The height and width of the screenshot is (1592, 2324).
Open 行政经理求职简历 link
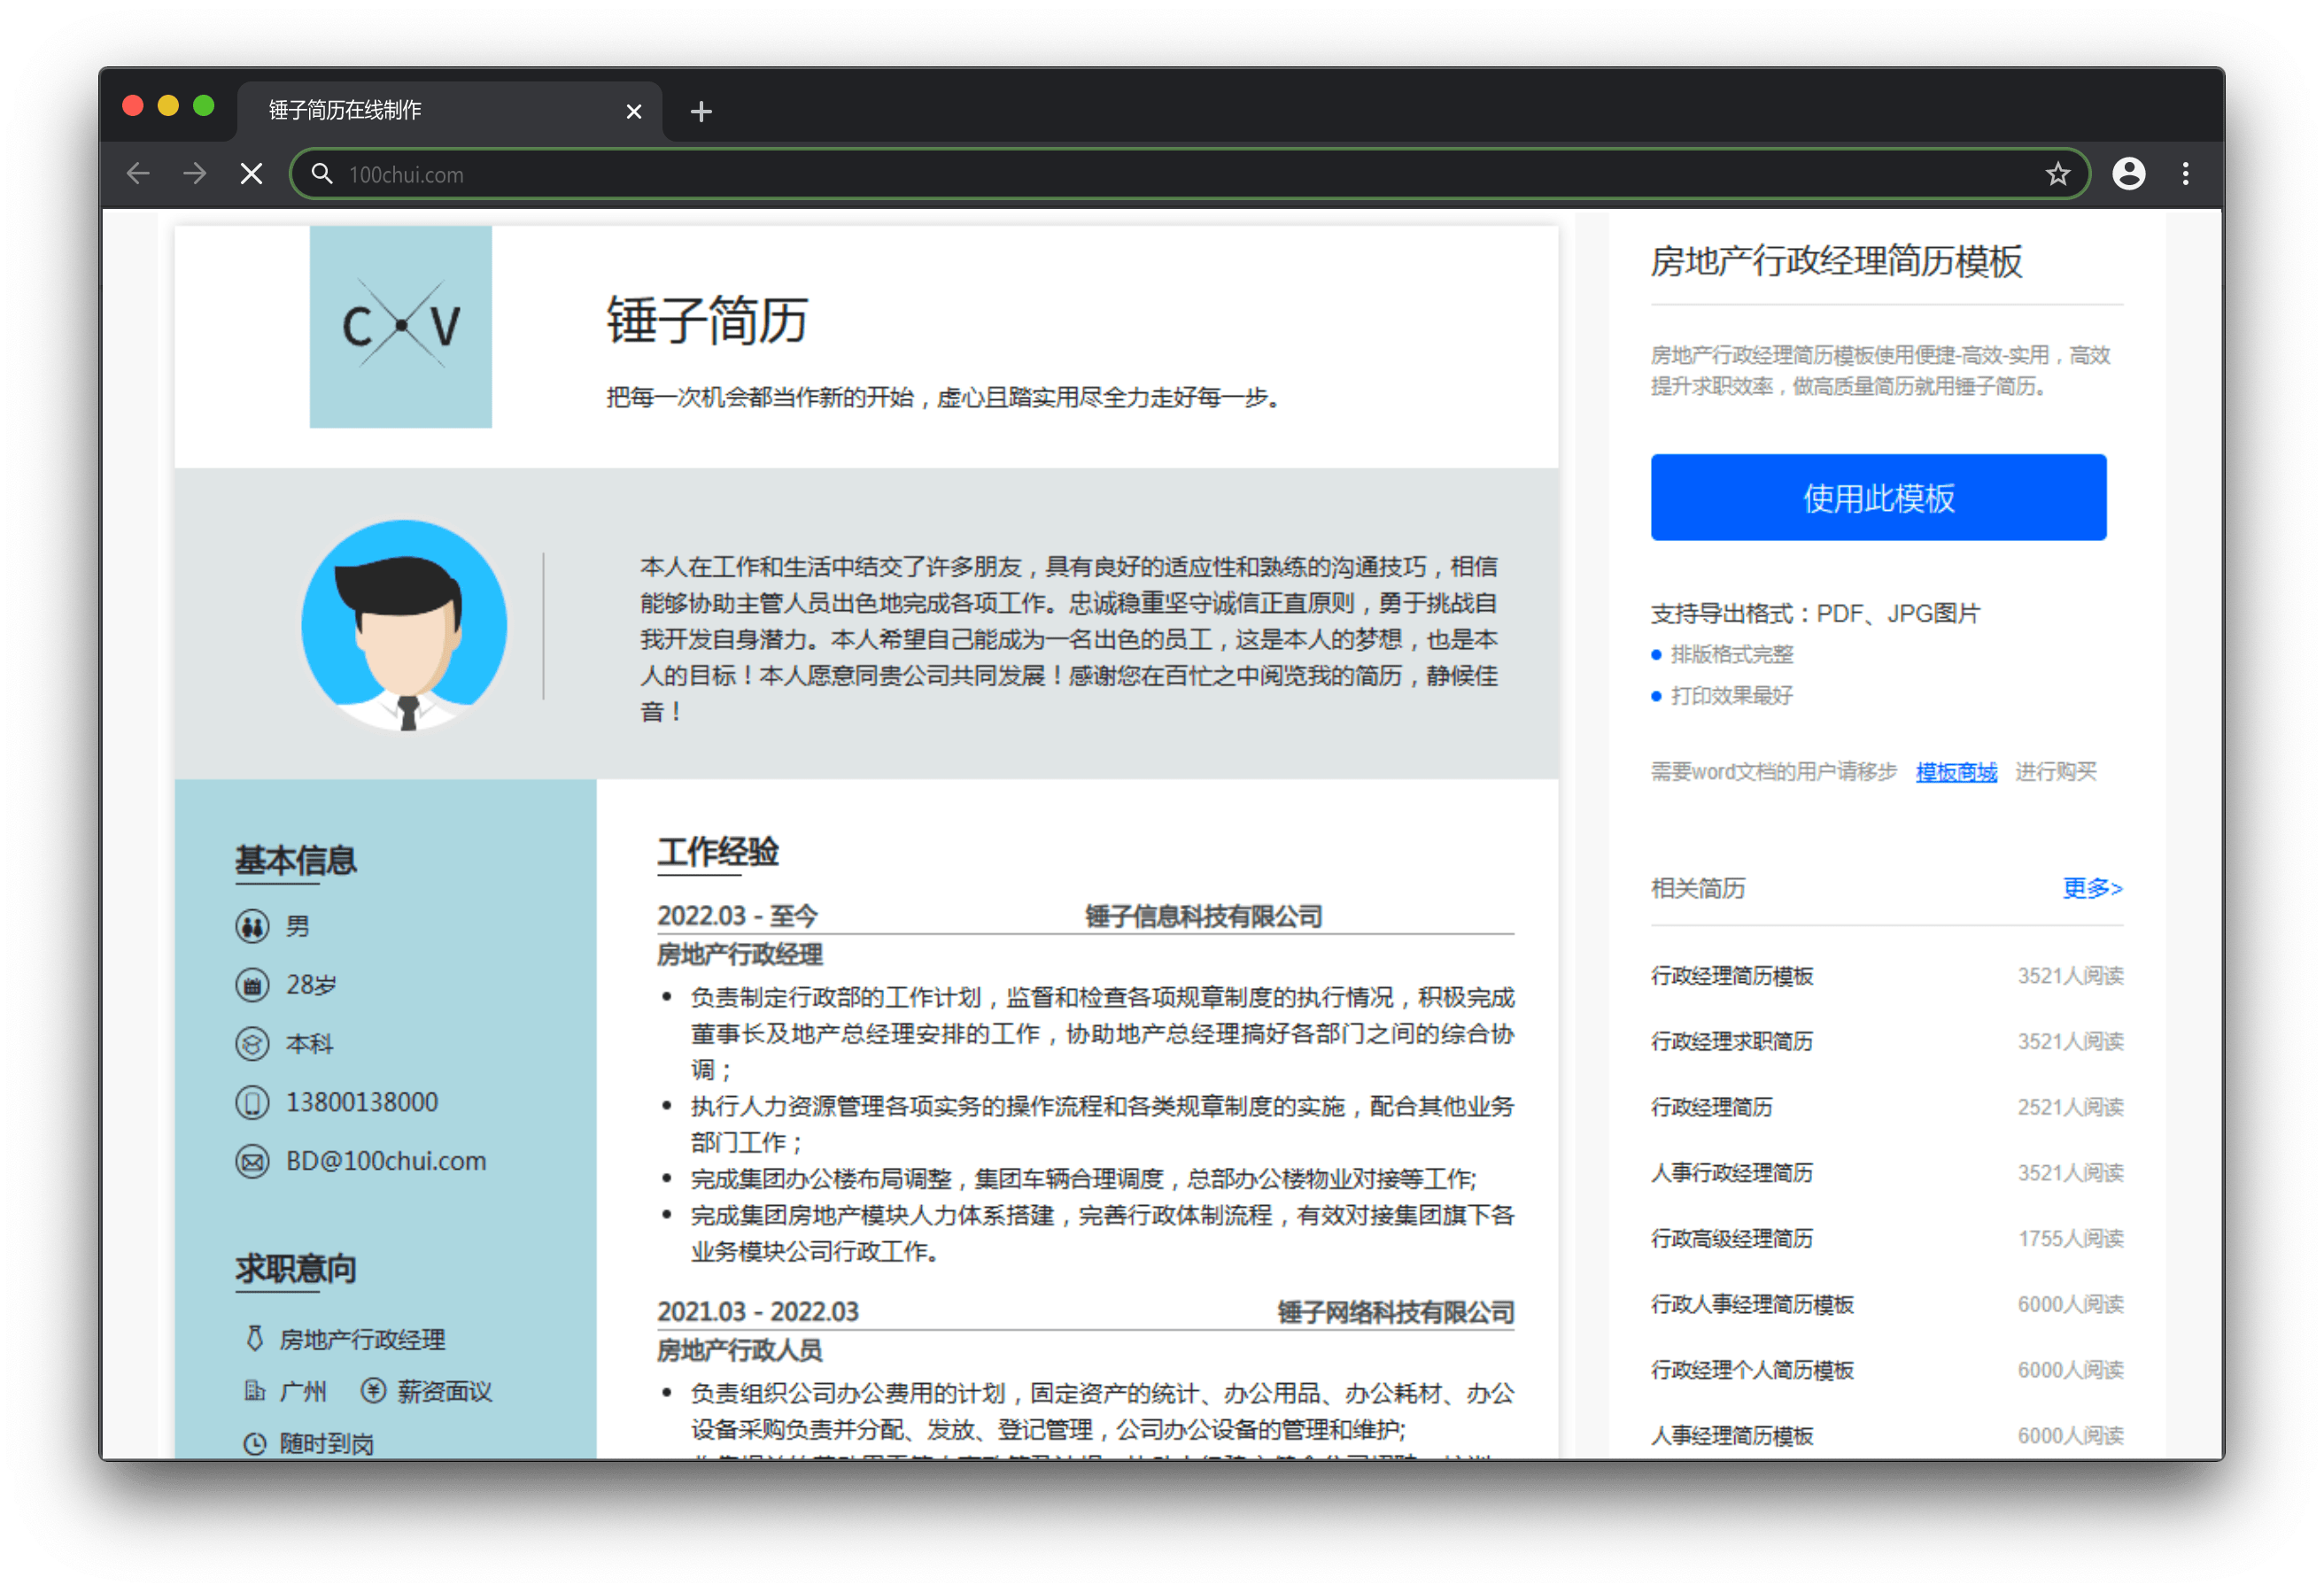tap(1731, 1041)
